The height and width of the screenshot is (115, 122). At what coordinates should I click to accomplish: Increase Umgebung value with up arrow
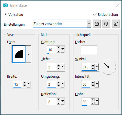click(x=58, y=82)
